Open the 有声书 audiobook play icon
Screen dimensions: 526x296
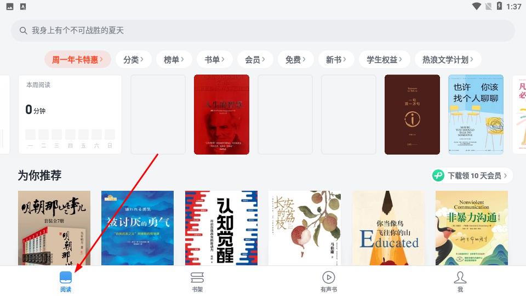point(329,277)
